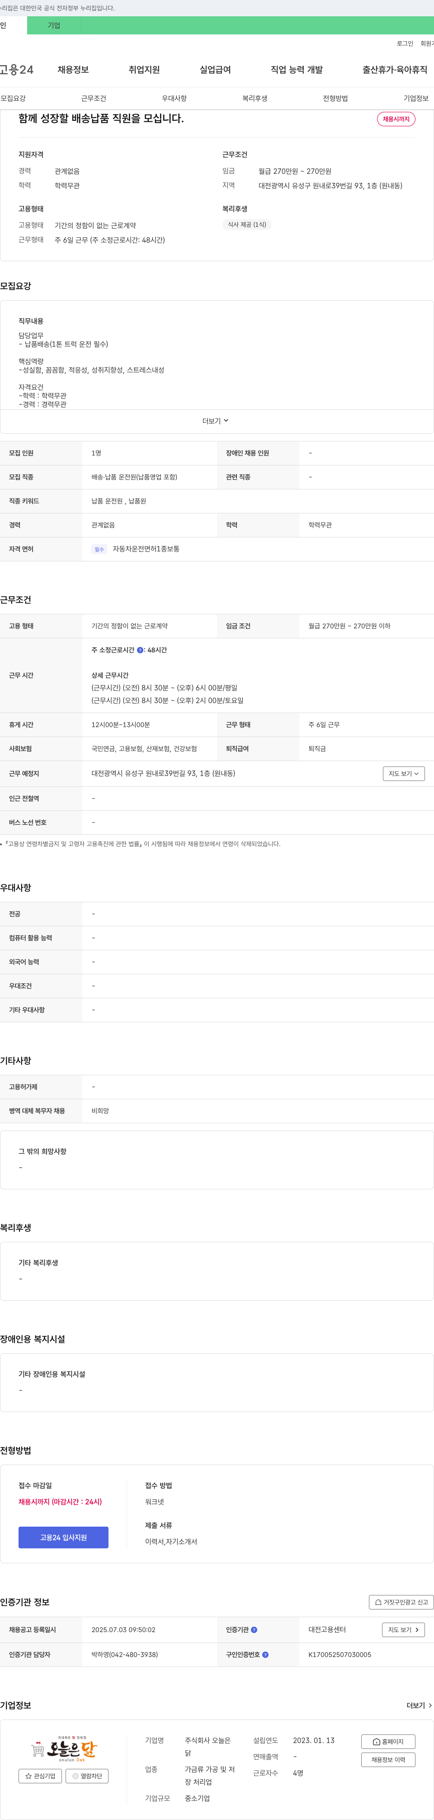Click 국민연금, 고용보험, 산재보험, 건강보험 text
Image resolution: width=434 pixels, height=1820 pixels.
point(144,749)
